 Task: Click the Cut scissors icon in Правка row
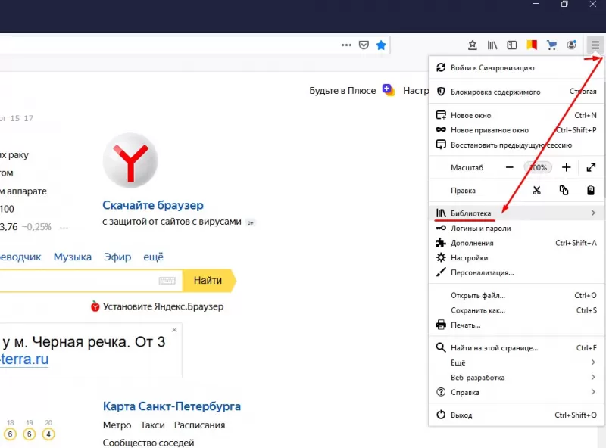point(536,190)
